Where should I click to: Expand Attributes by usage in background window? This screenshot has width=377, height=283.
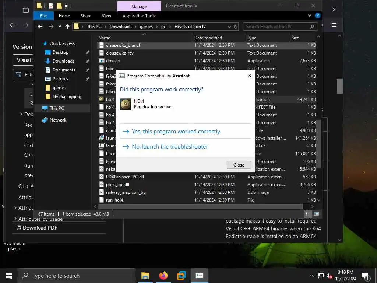click(x=15, y=219)
